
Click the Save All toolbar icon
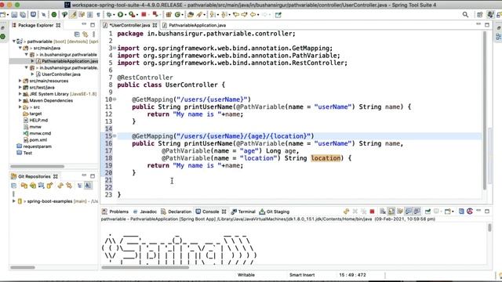[23, 15]
